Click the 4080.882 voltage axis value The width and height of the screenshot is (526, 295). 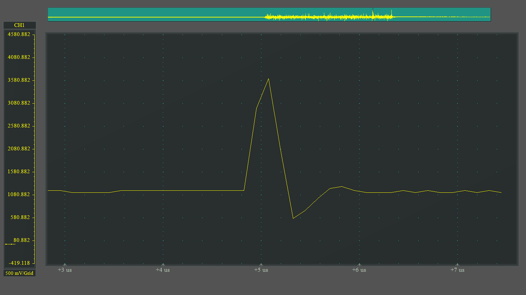(x=19, y=57)
